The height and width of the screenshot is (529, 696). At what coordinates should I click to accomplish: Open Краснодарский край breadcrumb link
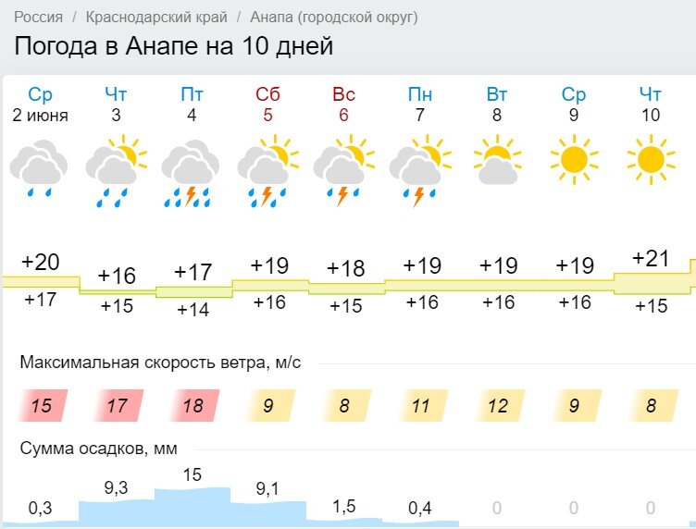tap(156, 17)
